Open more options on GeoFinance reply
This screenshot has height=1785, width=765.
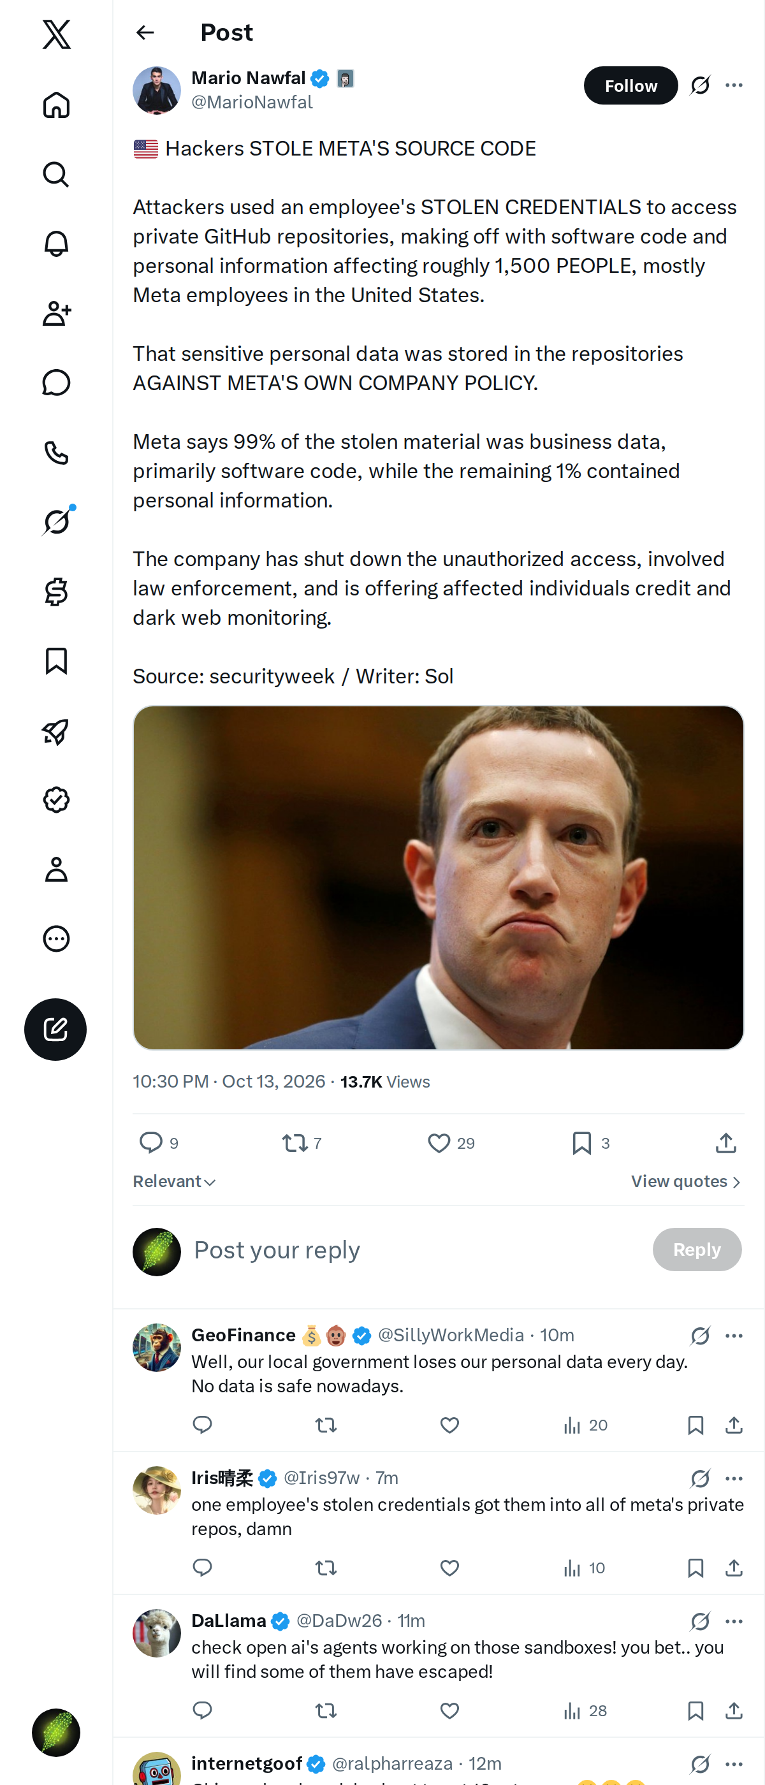point(734,1336)
